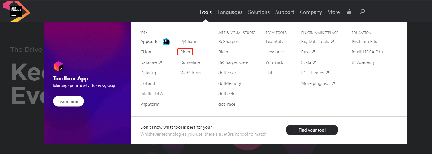Open the PyCharm link

(x=189, y=42)
